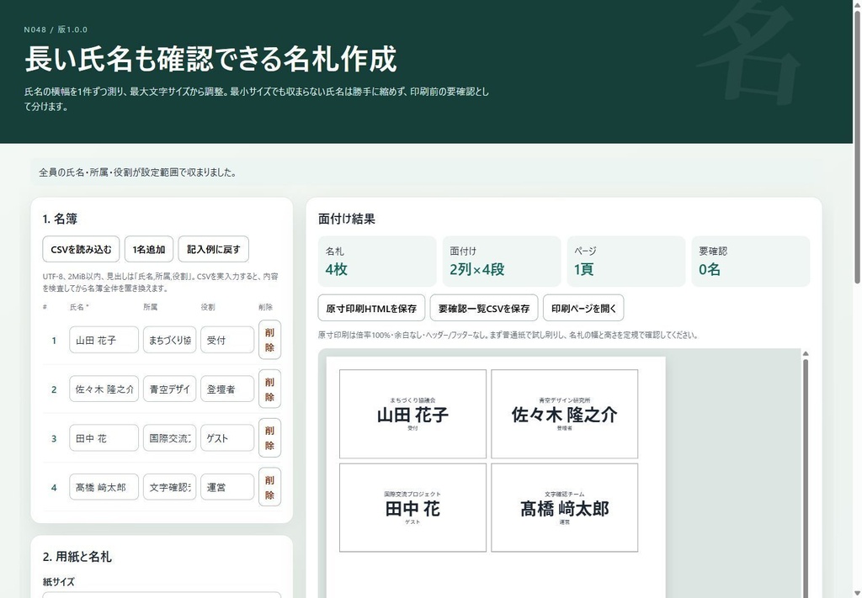Viewport: 862px width, 598px height.
Task: Edit role field 受付
Action: pos(227,340)
